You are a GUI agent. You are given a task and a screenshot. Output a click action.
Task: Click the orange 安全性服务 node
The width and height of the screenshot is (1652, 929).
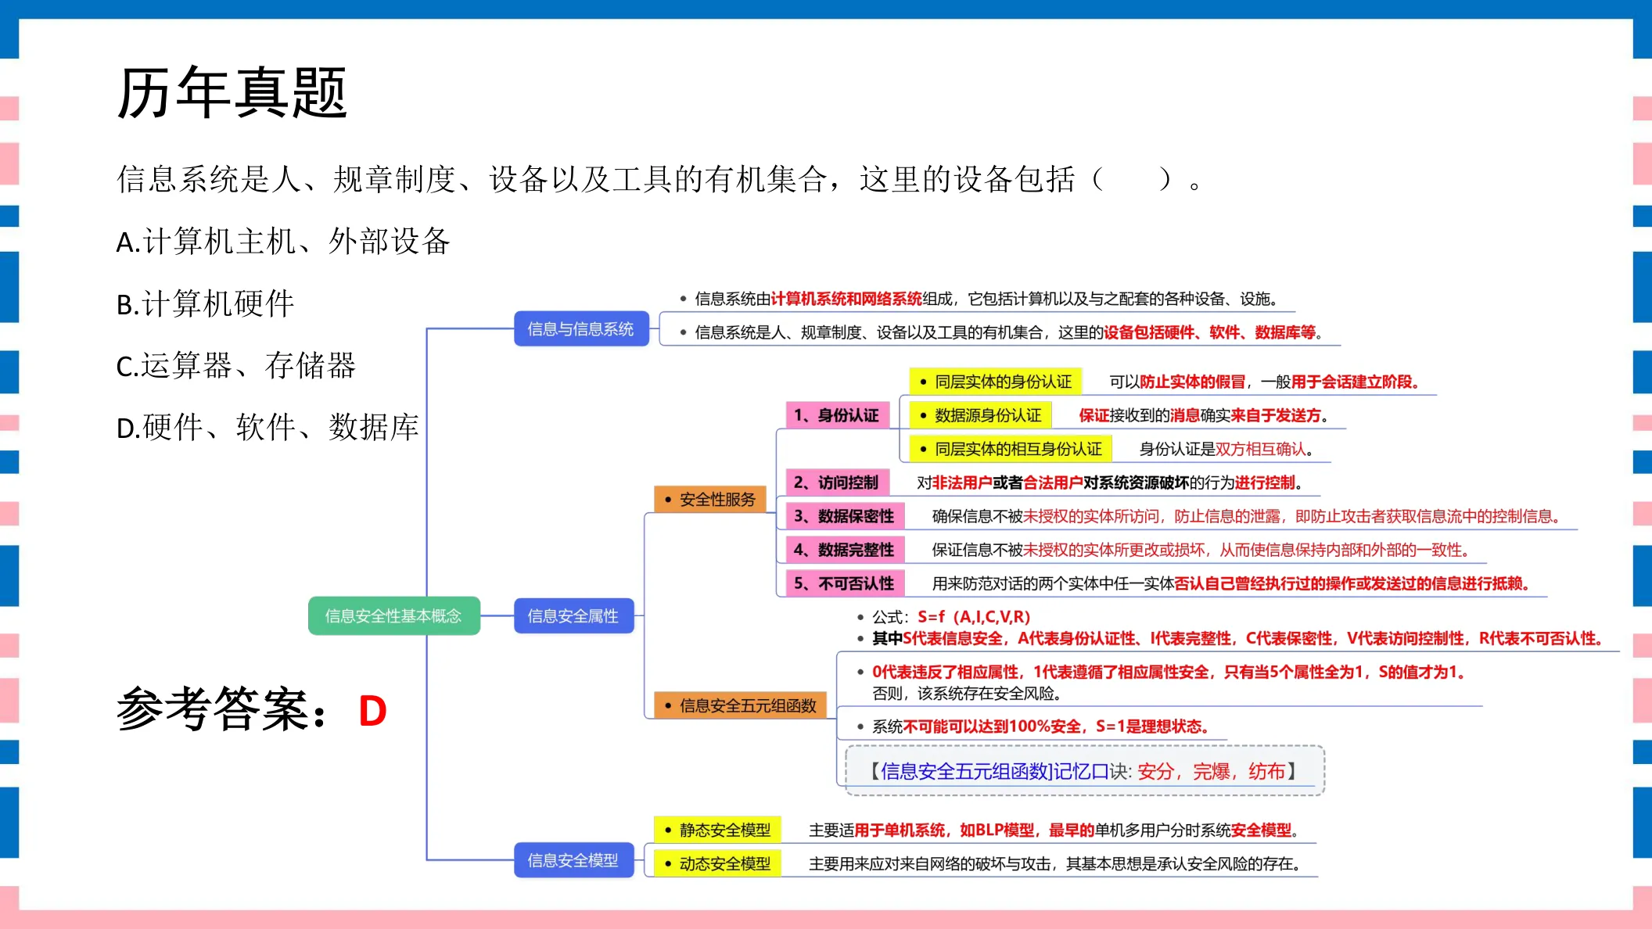coord(710,499)
